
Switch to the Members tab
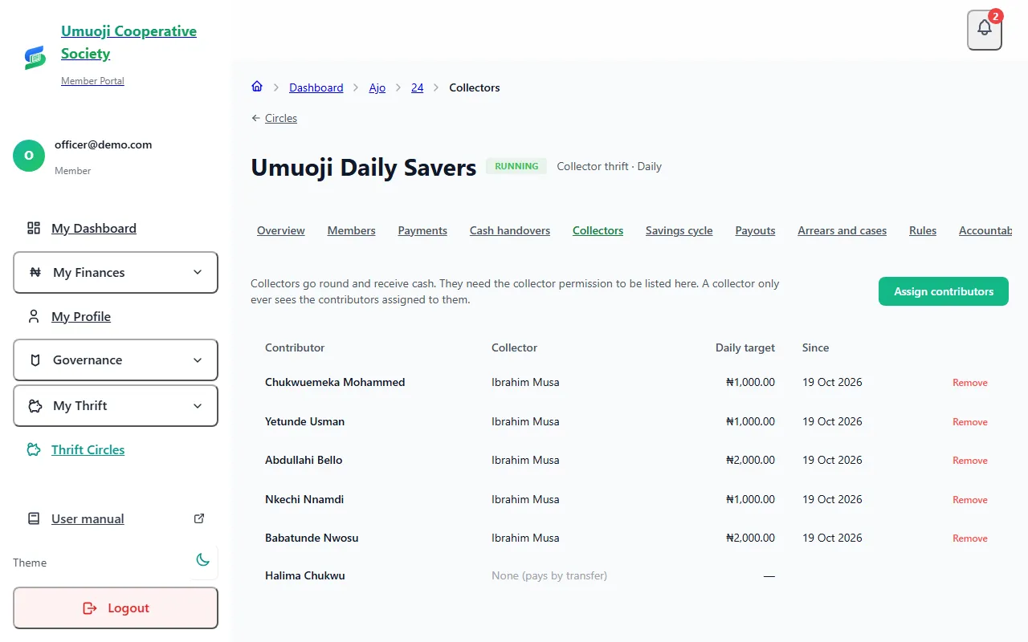(x=352, y=230)
